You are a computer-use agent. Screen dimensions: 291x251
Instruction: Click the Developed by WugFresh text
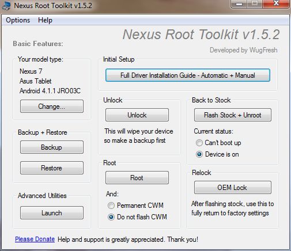point(244,50)
